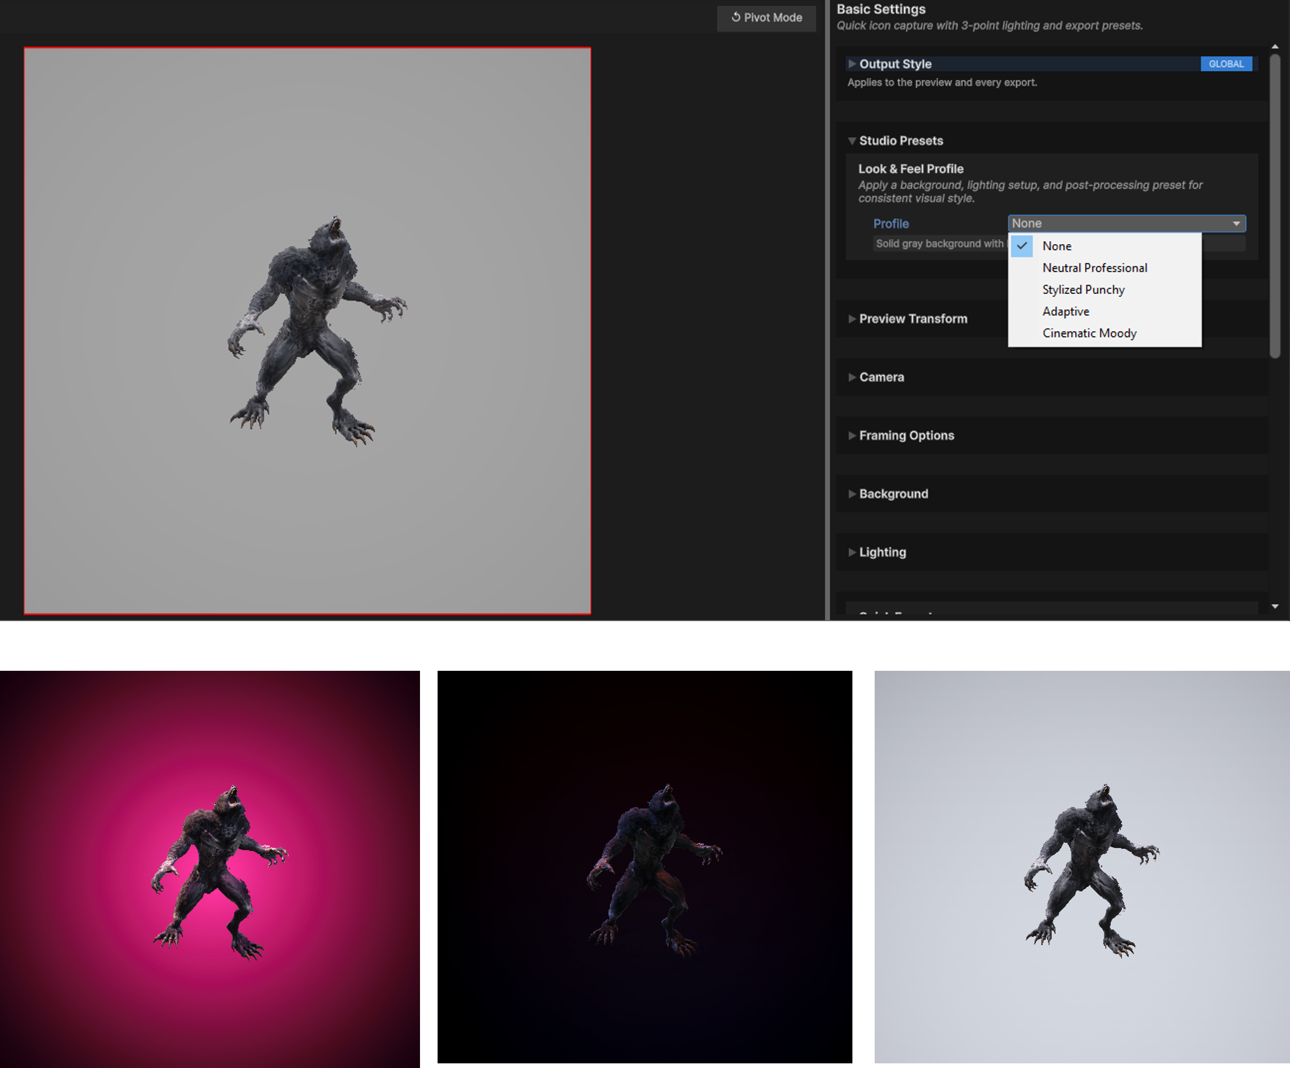Click the scrollbar down arrow
The image size is (1290, 1068).
(1275, 606)
